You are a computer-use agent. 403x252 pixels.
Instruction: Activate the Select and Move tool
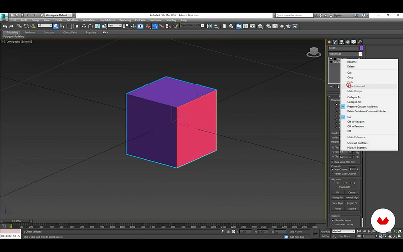[84, 26]
